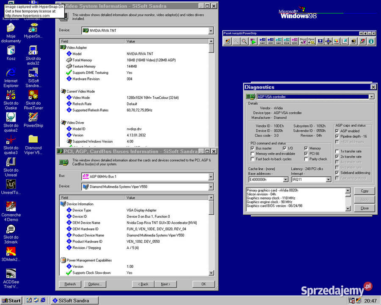Click the PowerStrip icon in the system tray

point(359,301)
